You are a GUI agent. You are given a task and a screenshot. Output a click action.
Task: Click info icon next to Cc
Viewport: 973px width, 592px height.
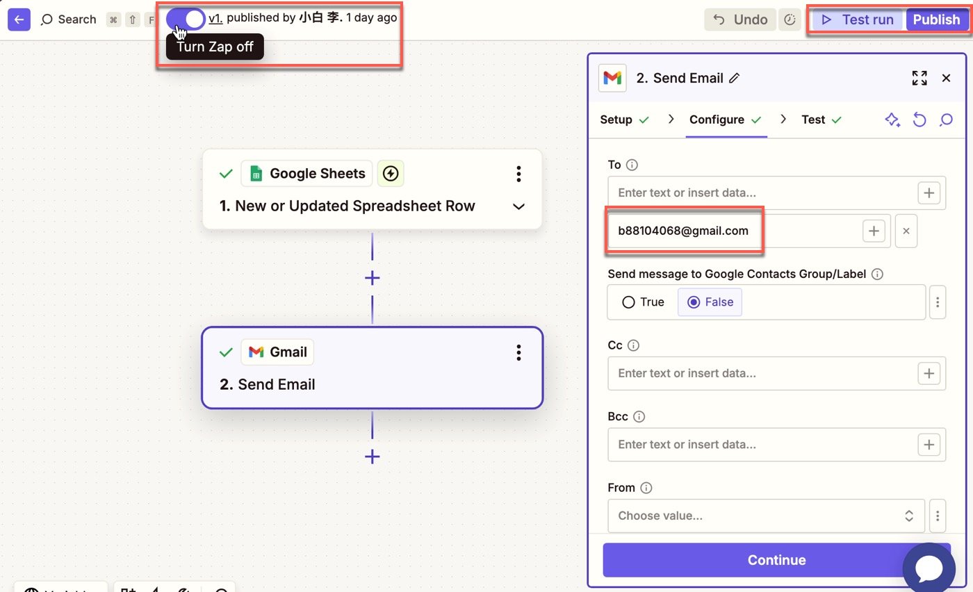pyautogui.click(x=633, y=345)
